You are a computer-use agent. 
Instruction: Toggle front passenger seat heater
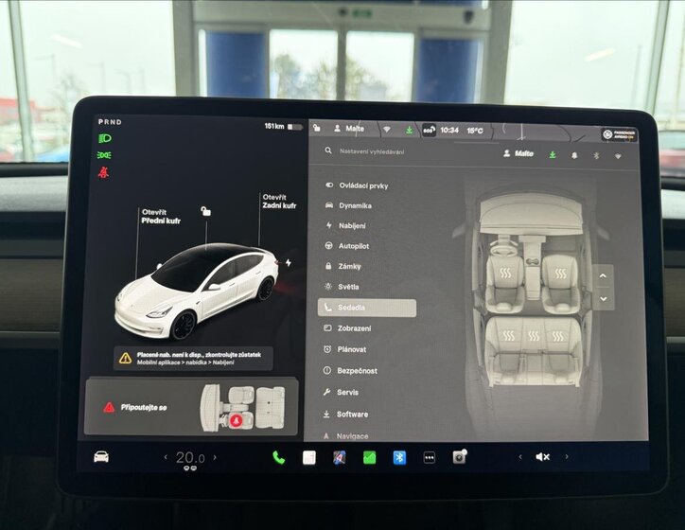[x=560, y=274]
